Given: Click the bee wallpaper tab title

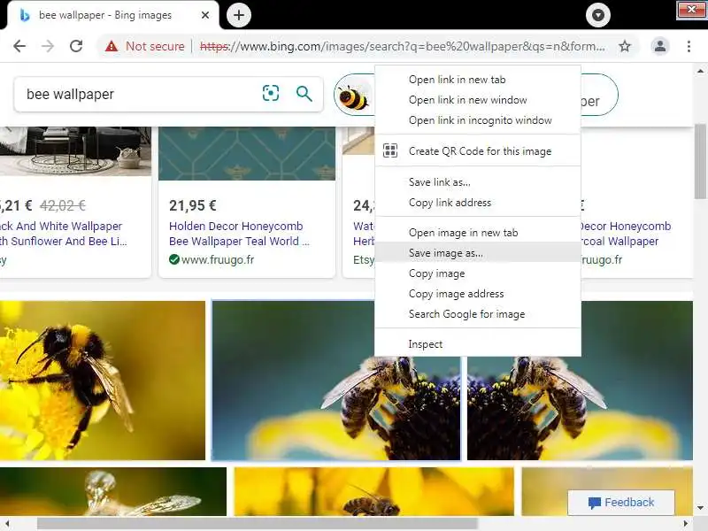Looking at the screenshot, I should 105,15.
